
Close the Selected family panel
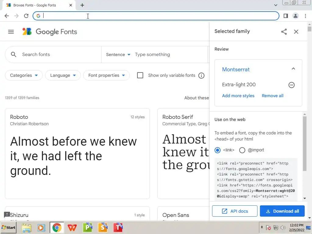pyautogui.click(x=296, y=32)
